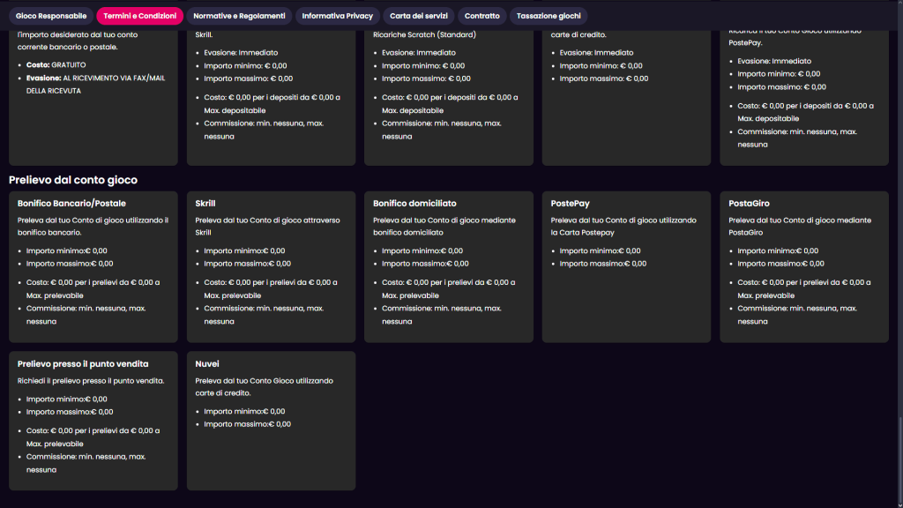Click the Skrill title under Prelievo section

205,204
